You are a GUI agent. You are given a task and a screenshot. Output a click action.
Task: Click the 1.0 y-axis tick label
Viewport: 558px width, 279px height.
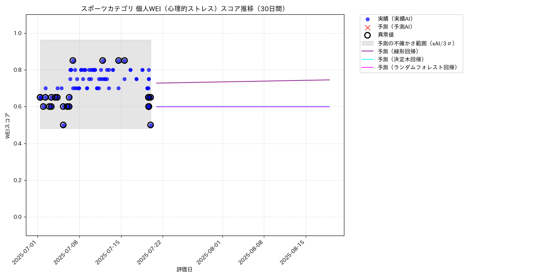(18, 33)
